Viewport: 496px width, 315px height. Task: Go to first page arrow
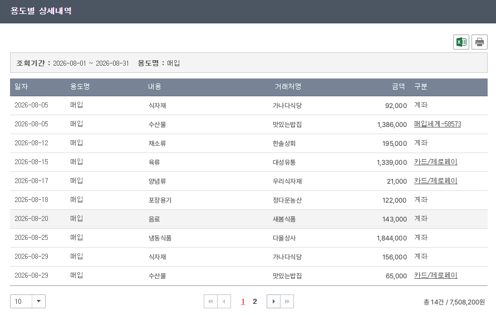[x=210, y=302]
